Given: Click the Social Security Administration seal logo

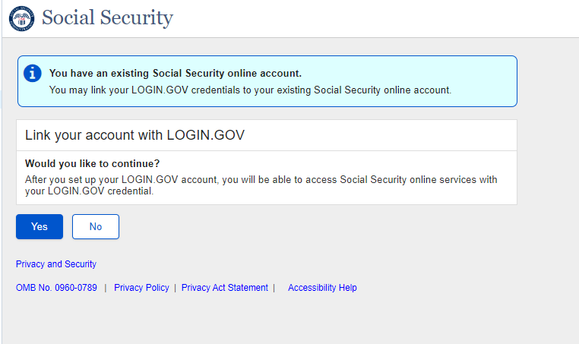Looking at the screenshot, I should coord(21,18).
